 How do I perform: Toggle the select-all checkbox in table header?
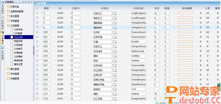point(37,8)
